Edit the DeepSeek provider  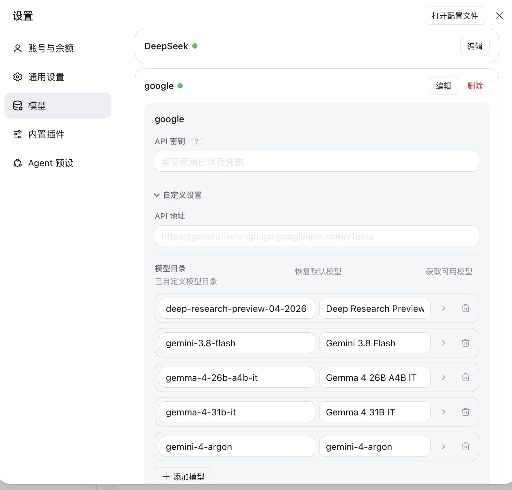tap(475, 46)
